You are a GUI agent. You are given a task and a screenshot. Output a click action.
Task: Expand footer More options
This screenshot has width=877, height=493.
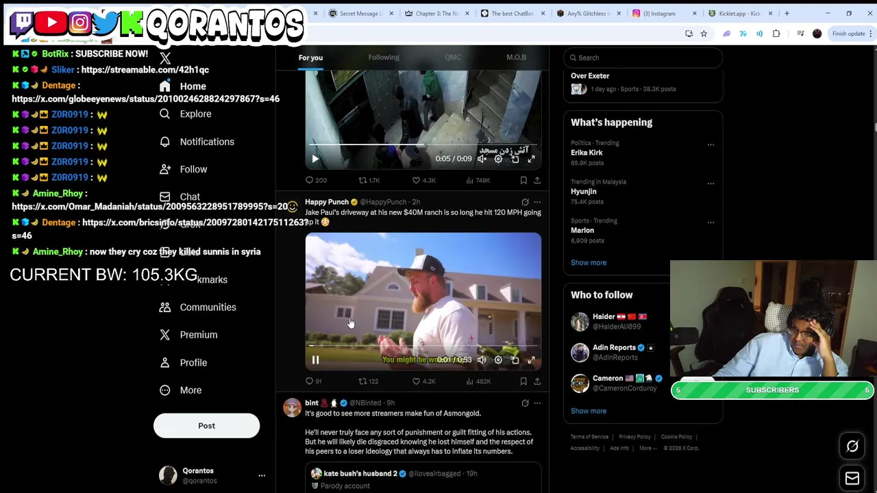(647, 448)
